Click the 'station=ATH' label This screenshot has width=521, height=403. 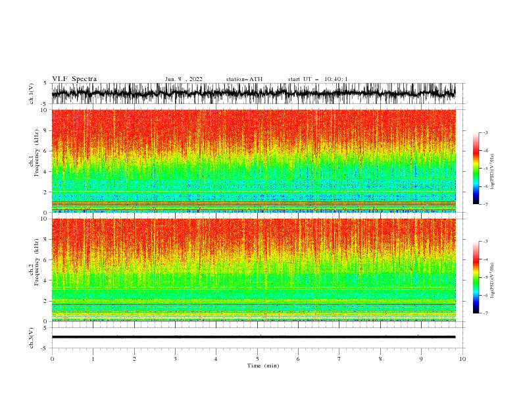click(x=244, y=79)
